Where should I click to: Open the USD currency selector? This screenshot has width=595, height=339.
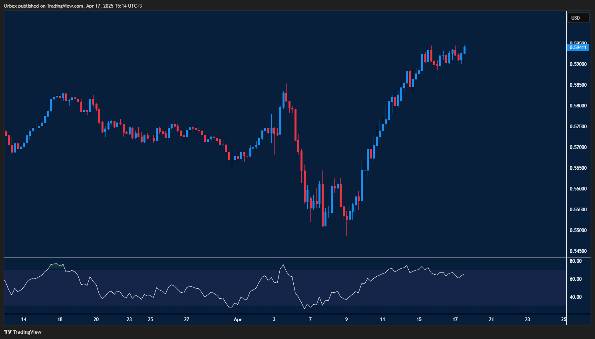click(x=578, y=18)
